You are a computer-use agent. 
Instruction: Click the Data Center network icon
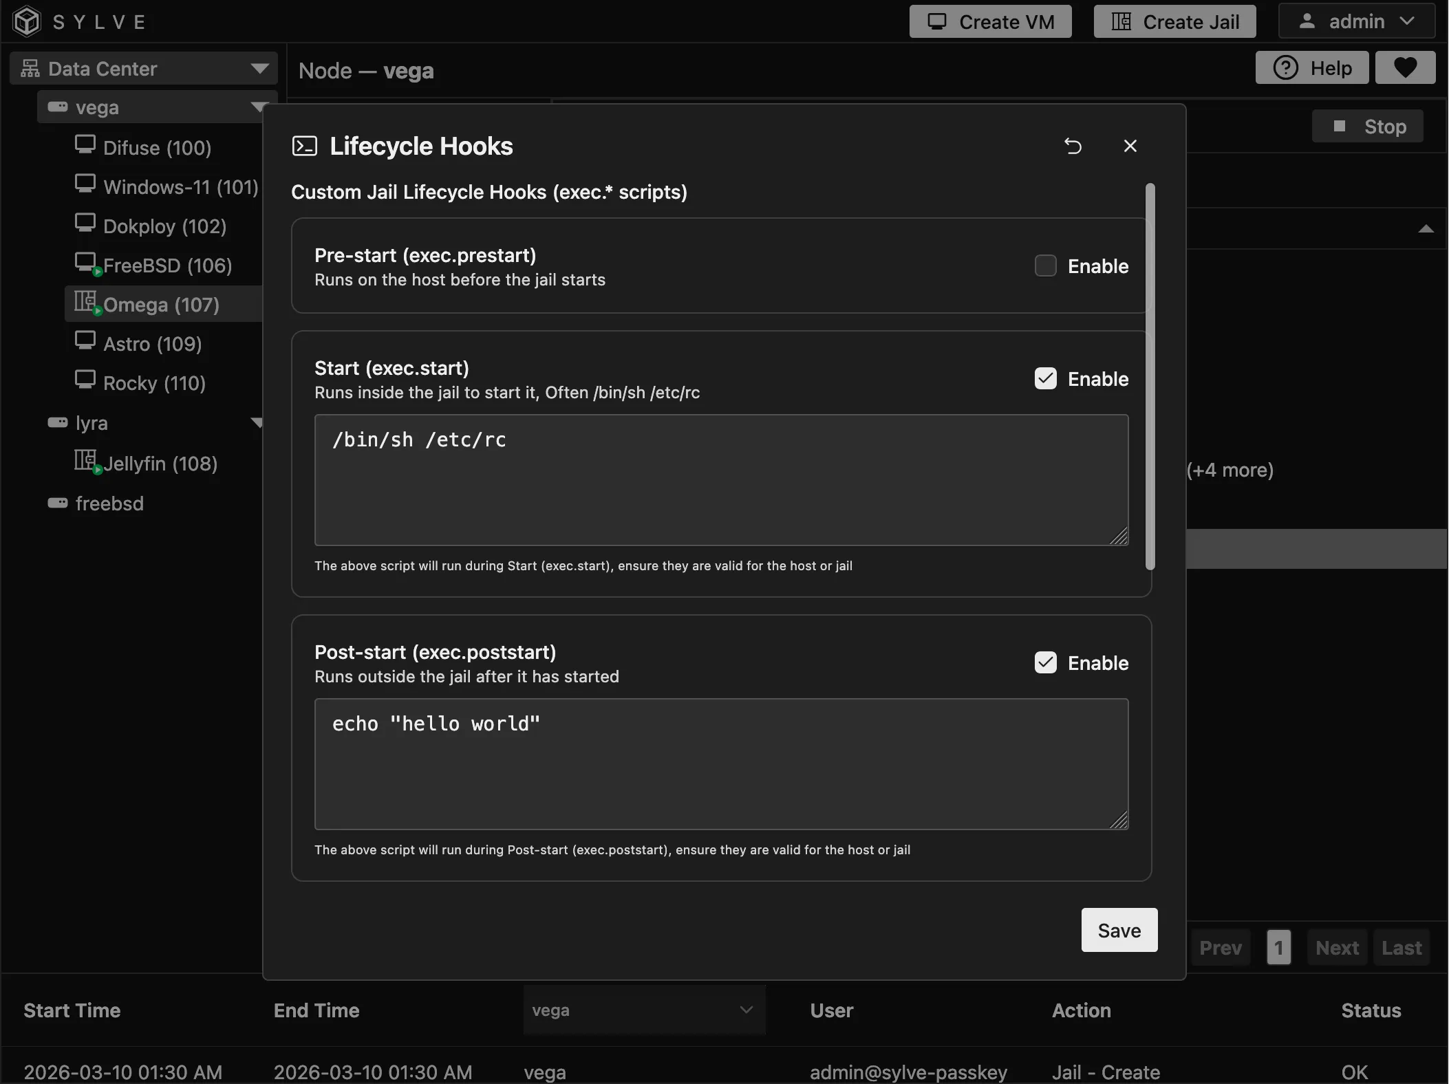pos(30,68)
